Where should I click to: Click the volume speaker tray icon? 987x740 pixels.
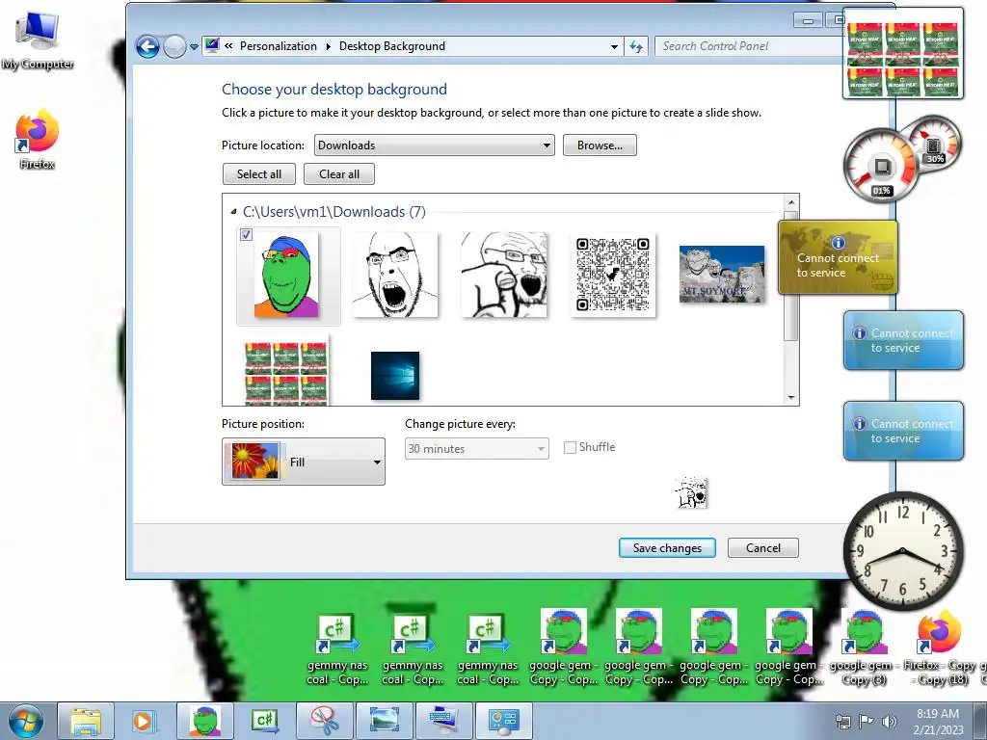tap(889, 722)
